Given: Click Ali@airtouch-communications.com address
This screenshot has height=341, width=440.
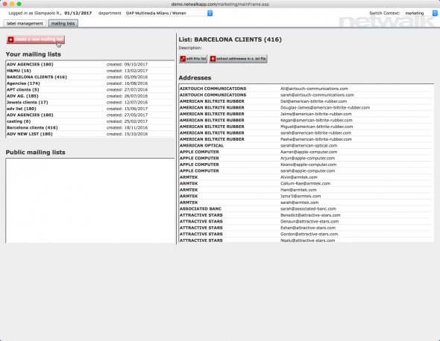Looking at the screenshot, I should [x=314, y=89].
